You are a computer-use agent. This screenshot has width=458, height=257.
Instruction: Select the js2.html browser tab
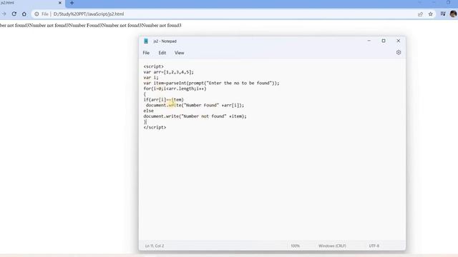point(29,3)
